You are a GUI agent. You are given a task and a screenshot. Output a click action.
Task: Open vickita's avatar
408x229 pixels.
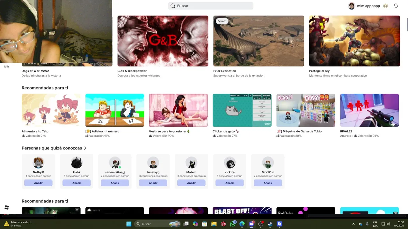coord(229,163)
